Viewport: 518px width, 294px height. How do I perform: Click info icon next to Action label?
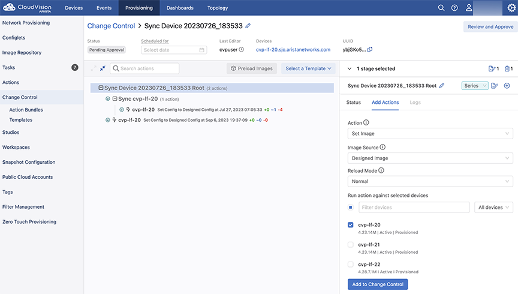[x=366, y=122]
